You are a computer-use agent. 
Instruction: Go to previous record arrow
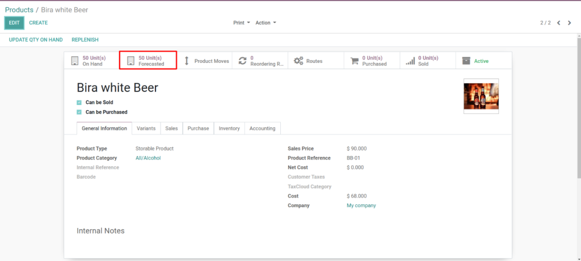559,23
